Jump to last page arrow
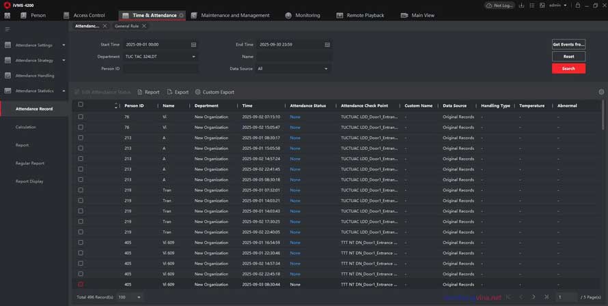The height and width of the screenshot is (306, 608). click(547, 297)
